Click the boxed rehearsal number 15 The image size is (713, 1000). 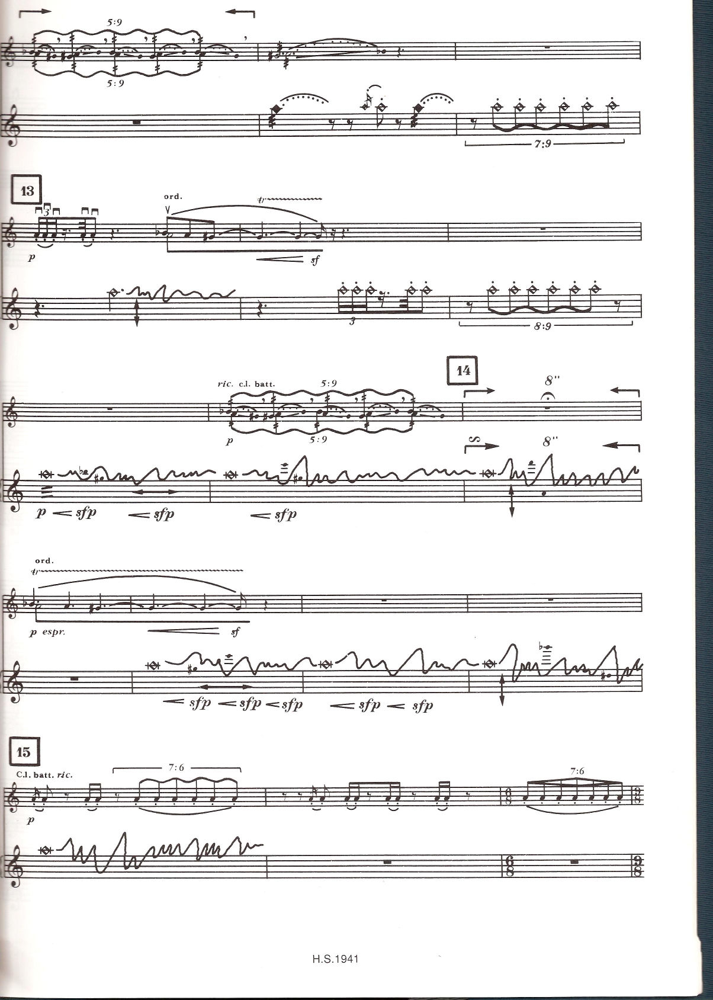24,753
